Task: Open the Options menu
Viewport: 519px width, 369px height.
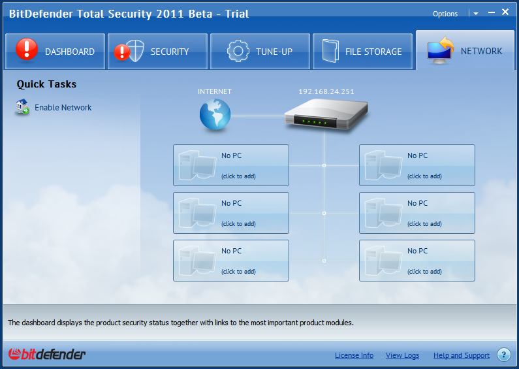Action: click(445, 14)
